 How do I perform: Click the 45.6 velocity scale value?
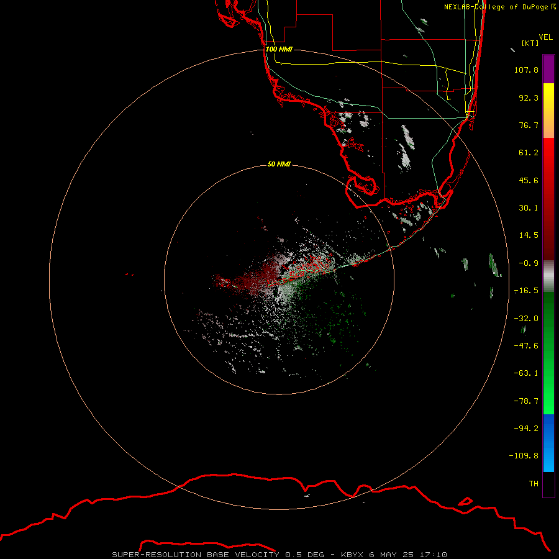(529, 180)
